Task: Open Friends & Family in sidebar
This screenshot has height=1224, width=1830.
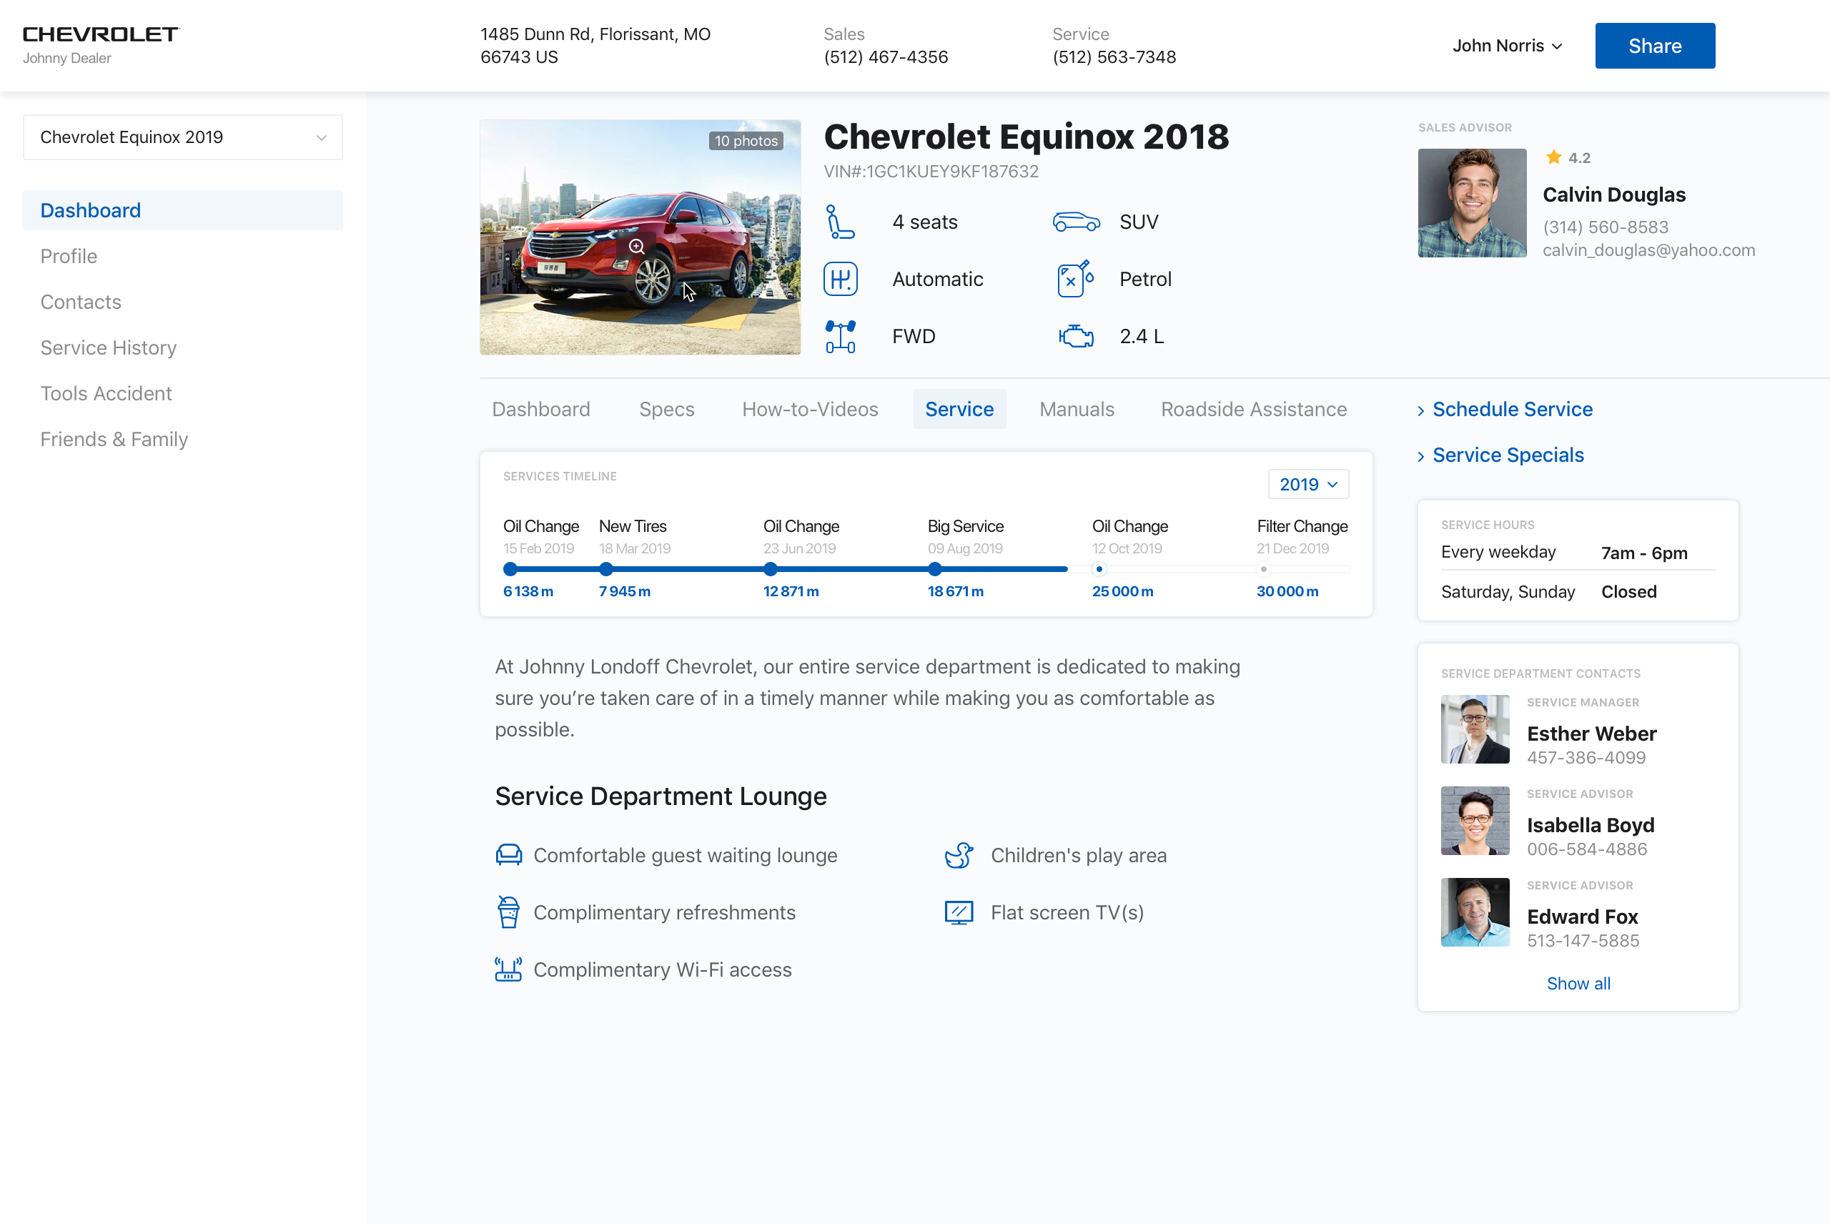Action: (114, 440)
